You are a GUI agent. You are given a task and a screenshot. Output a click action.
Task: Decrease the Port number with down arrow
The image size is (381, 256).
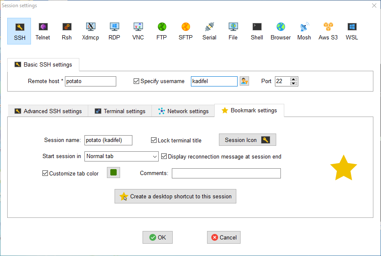pos(294,83)
